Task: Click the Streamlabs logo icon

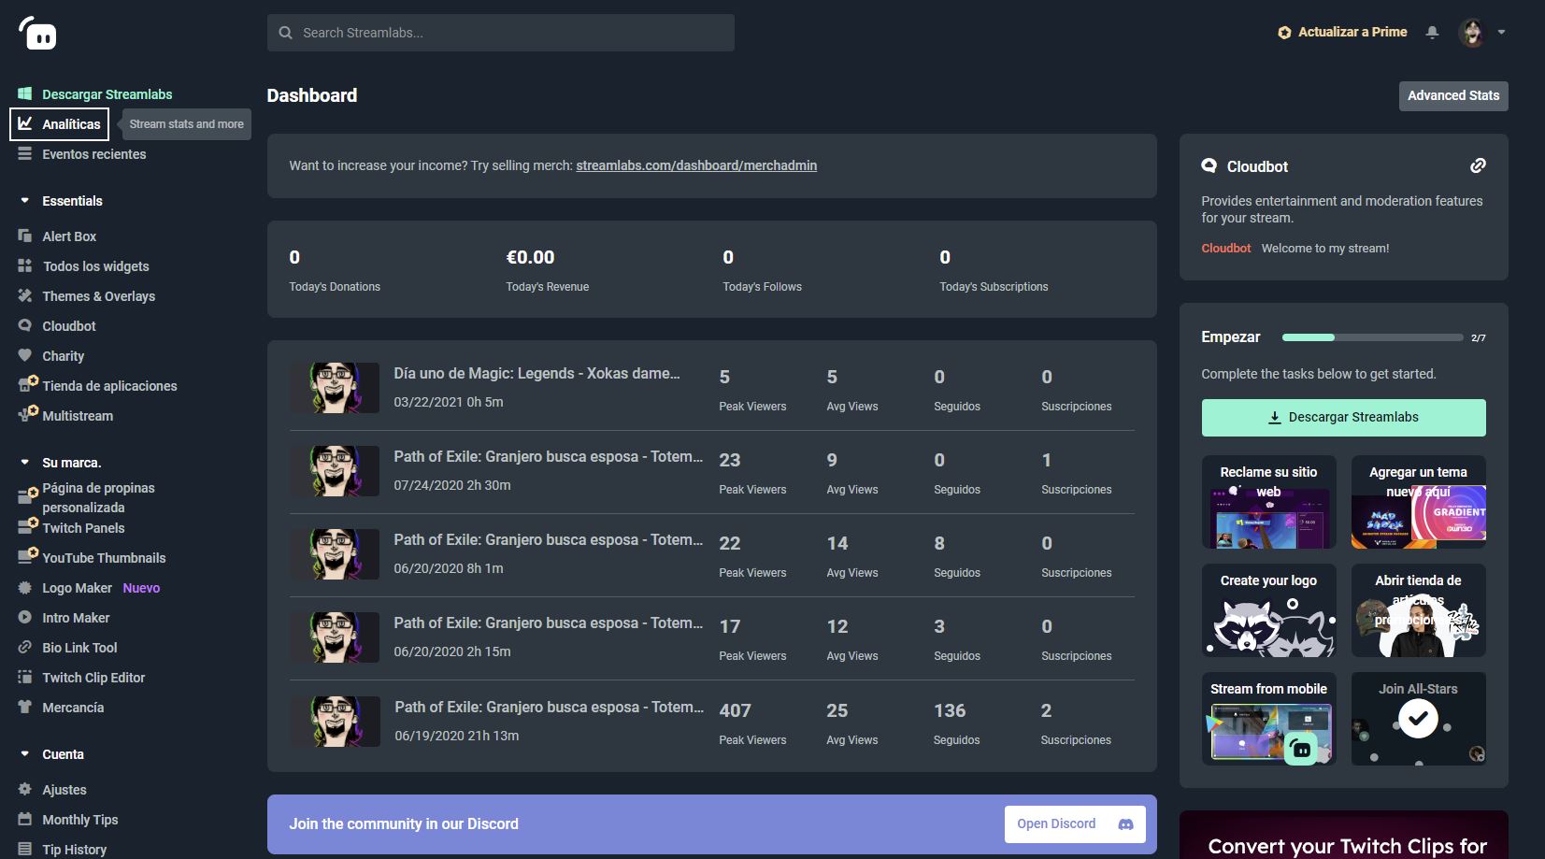Action: click(37, 34)
